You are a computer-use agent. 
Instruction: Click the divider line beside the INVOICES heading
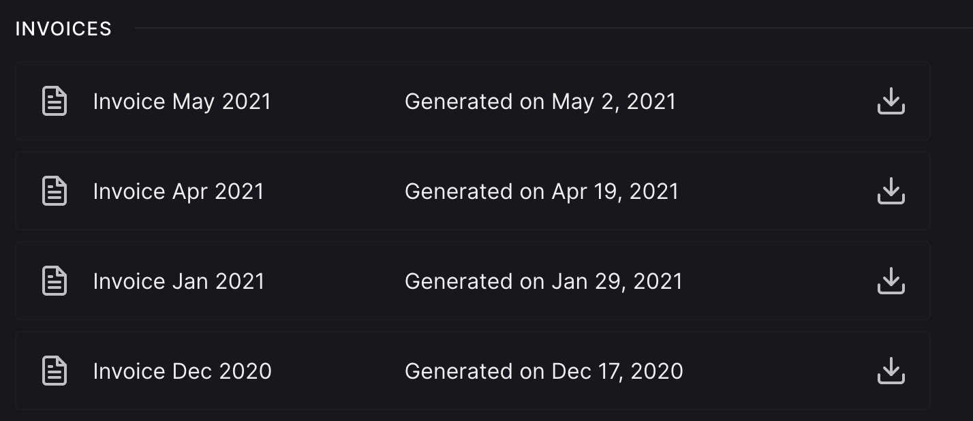545,28
